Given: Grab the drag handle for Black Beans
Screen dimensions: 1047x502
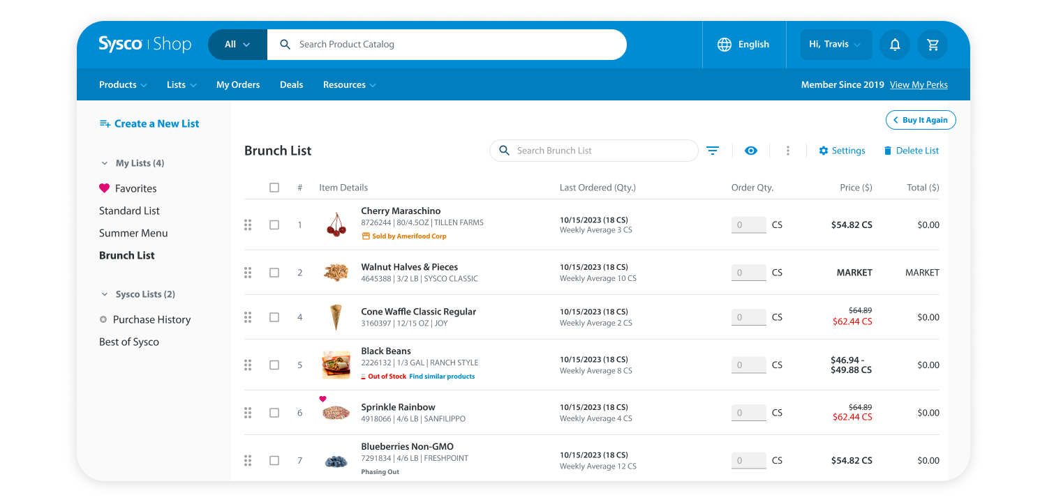Looking at the screenshot, I should (x=248, y=365).
